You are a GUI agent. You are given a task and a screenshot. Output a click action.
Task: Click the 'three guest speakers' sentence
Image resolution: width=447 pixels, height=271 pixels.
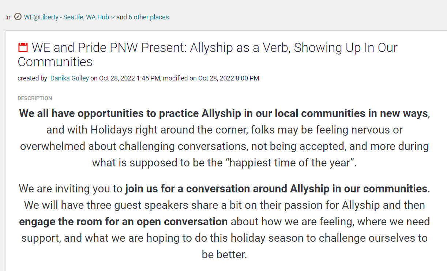[x=225, y=205]
